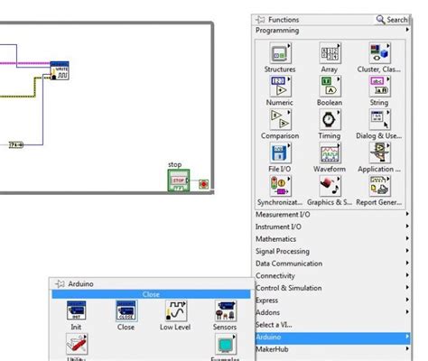The image size is (428, 361).
Task: Open the Addons palette entry
Action: pos(331,312)
